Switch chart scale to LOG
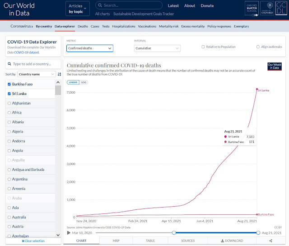The image size is (289, 246). pos(84,82)
